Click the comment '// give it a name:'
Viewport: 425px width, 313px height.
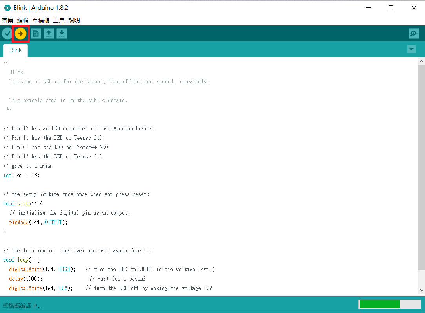click(29, 166)
